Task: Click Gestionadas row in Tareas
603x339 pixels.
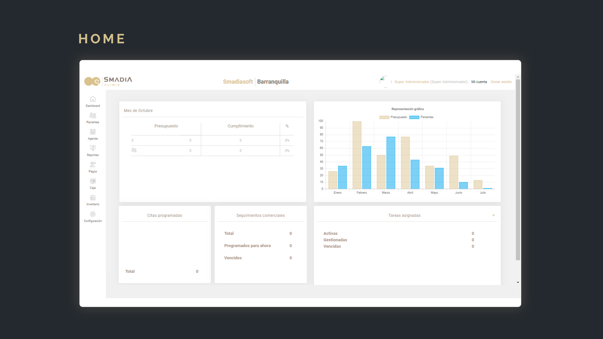Action: click(399, 240)
